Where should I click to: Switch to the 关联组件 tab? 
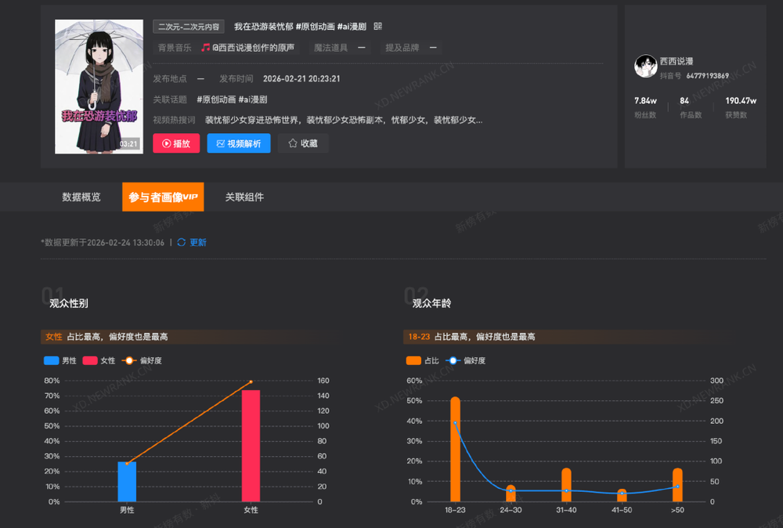(x=244, y=197)
